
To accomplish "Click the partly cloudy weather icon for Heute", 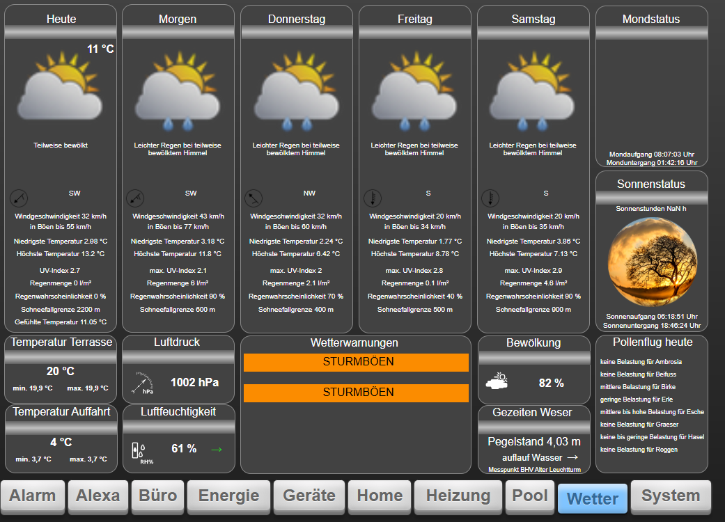I will [x=60, y=87].
